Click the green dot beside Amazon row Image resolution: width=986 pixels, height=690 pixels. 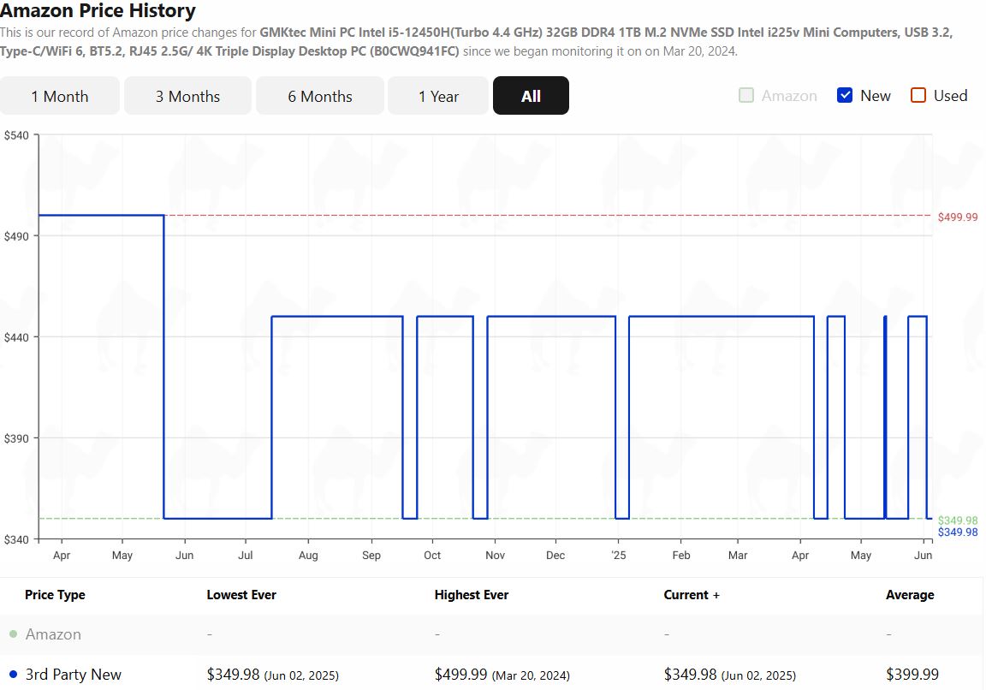tap(13, 634)
